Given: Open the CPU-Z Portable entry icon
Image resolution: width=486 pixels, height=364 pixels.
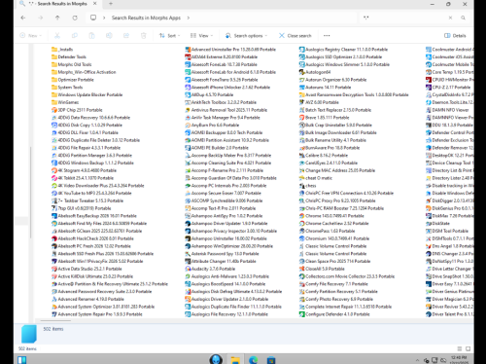Looking at the screenshot, I should coord(429,88).
